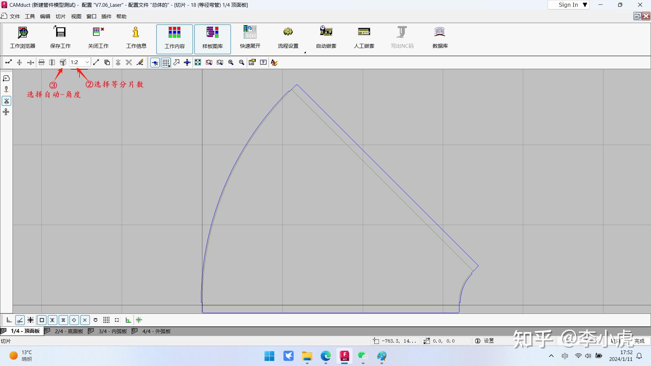This screenshot has width=651, height=366.
Task: Click 设置 in the status bar
Action: pyautogui.click(x=489, y=341)
